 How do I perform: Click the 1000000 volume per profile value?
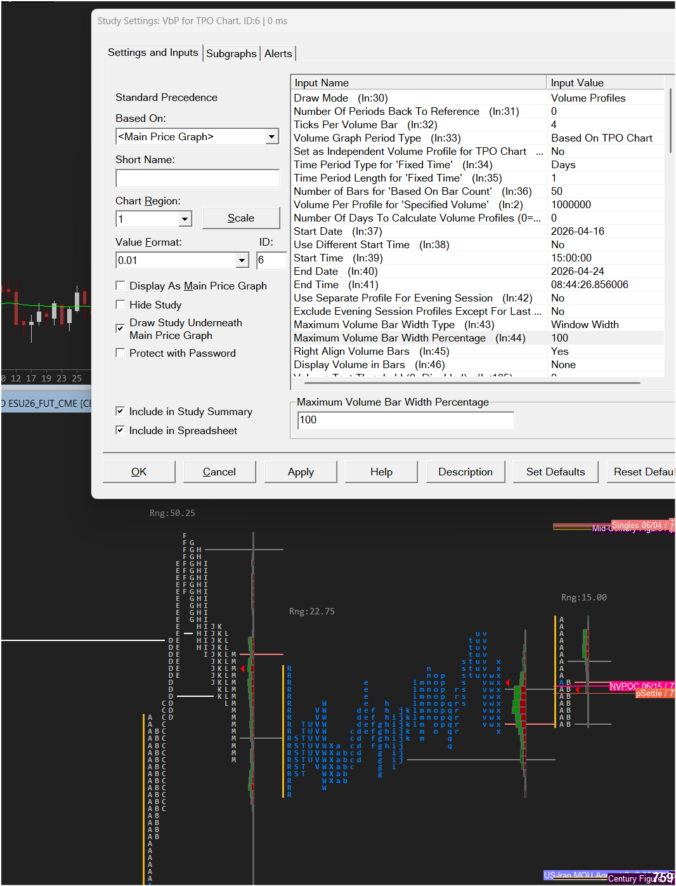click(x=605, y=204)
